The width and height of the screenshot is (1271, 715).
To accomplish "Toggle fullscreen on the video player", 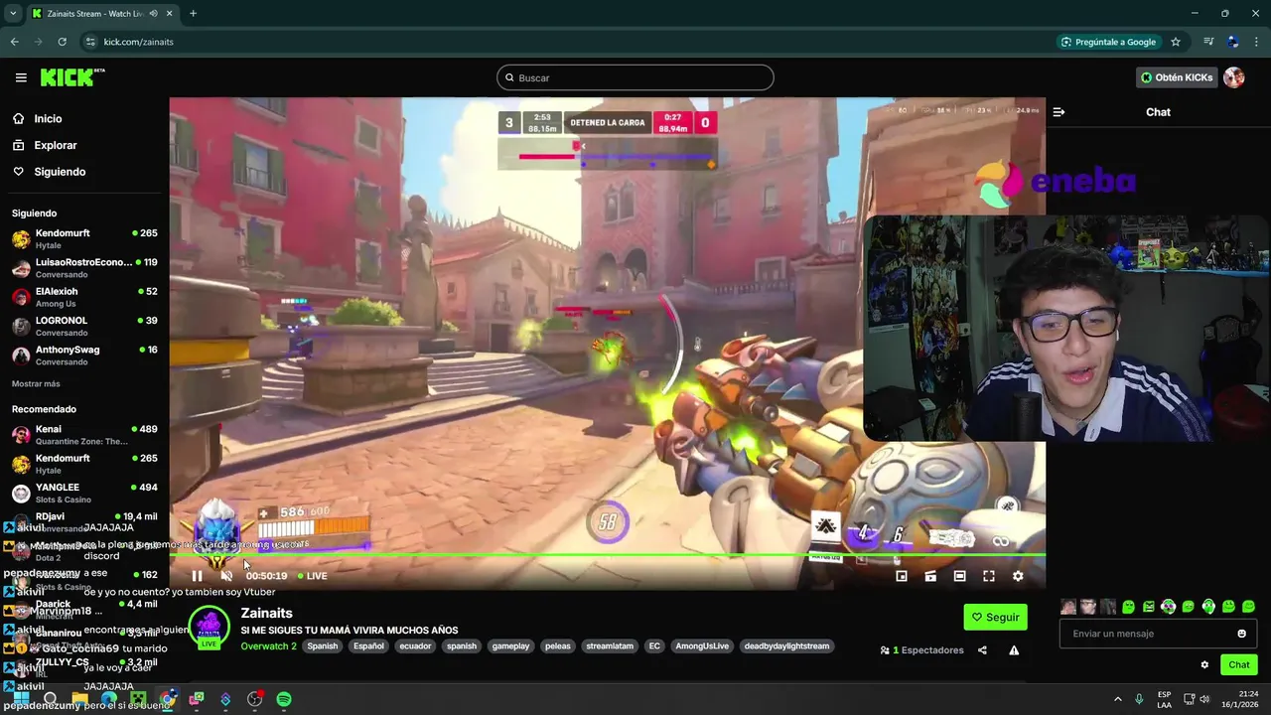I will tap(989, 576).
